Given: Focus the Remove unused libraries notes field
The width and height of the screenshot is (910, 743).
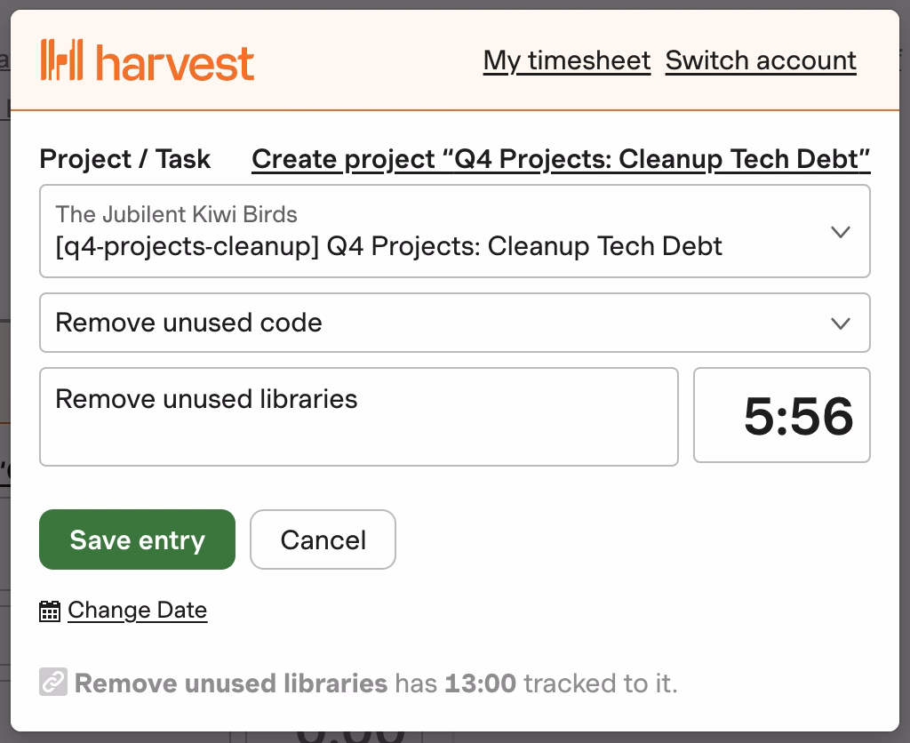Looking at the screenshot, I should 358,416.
